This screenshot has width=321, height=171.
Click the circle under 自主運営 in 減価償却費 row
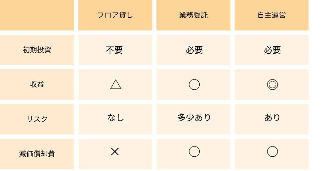[x=272, y=152]
